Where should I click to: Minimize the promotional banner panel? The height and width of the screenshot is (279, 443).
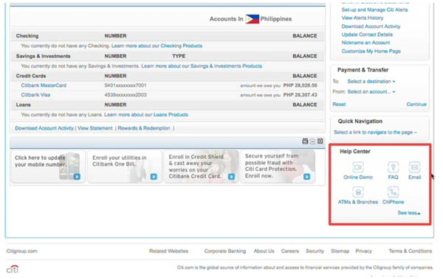pyautogui.click(x=312, y=141)
